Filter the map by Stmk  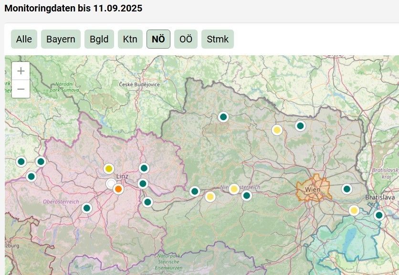pos(217,39)
